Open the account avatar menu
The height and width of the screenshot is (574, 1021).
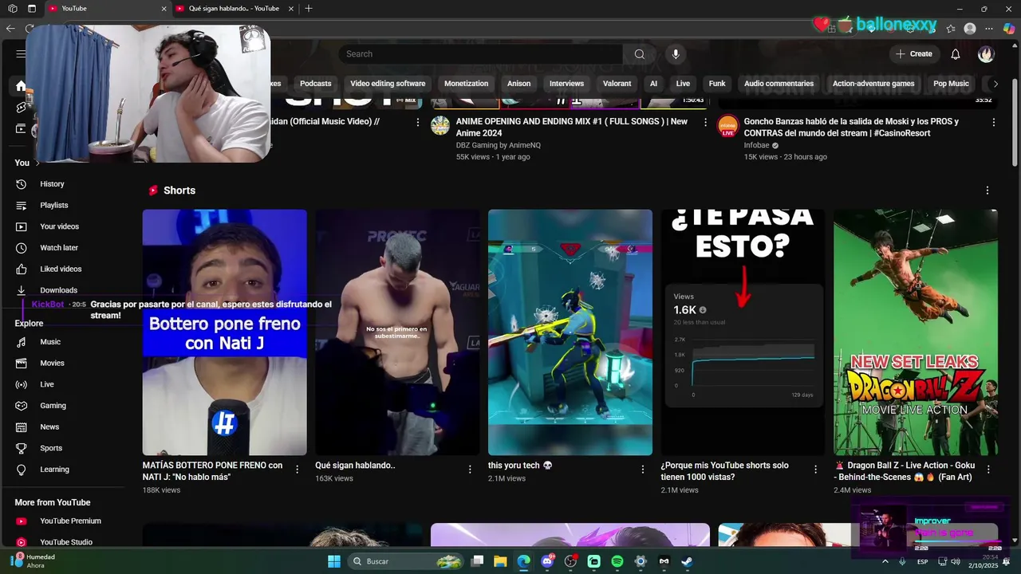pos(986,54)
